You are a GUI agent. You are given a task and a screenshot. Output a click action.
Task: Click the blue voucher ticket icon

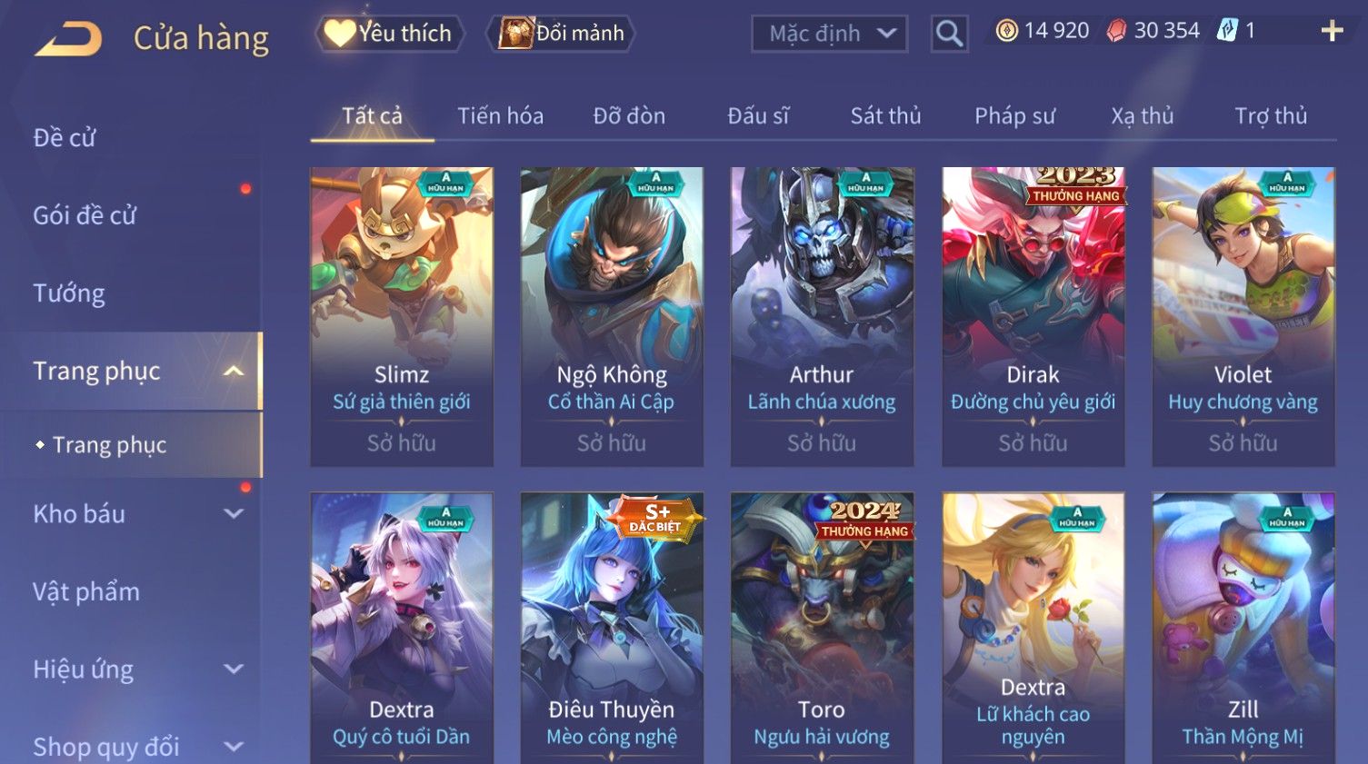1227,31
